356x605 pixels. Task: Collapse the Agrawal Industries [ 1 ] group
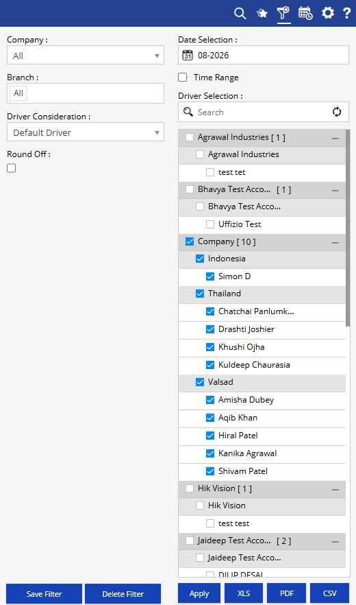pyautogui.click(x=335, y=138)
